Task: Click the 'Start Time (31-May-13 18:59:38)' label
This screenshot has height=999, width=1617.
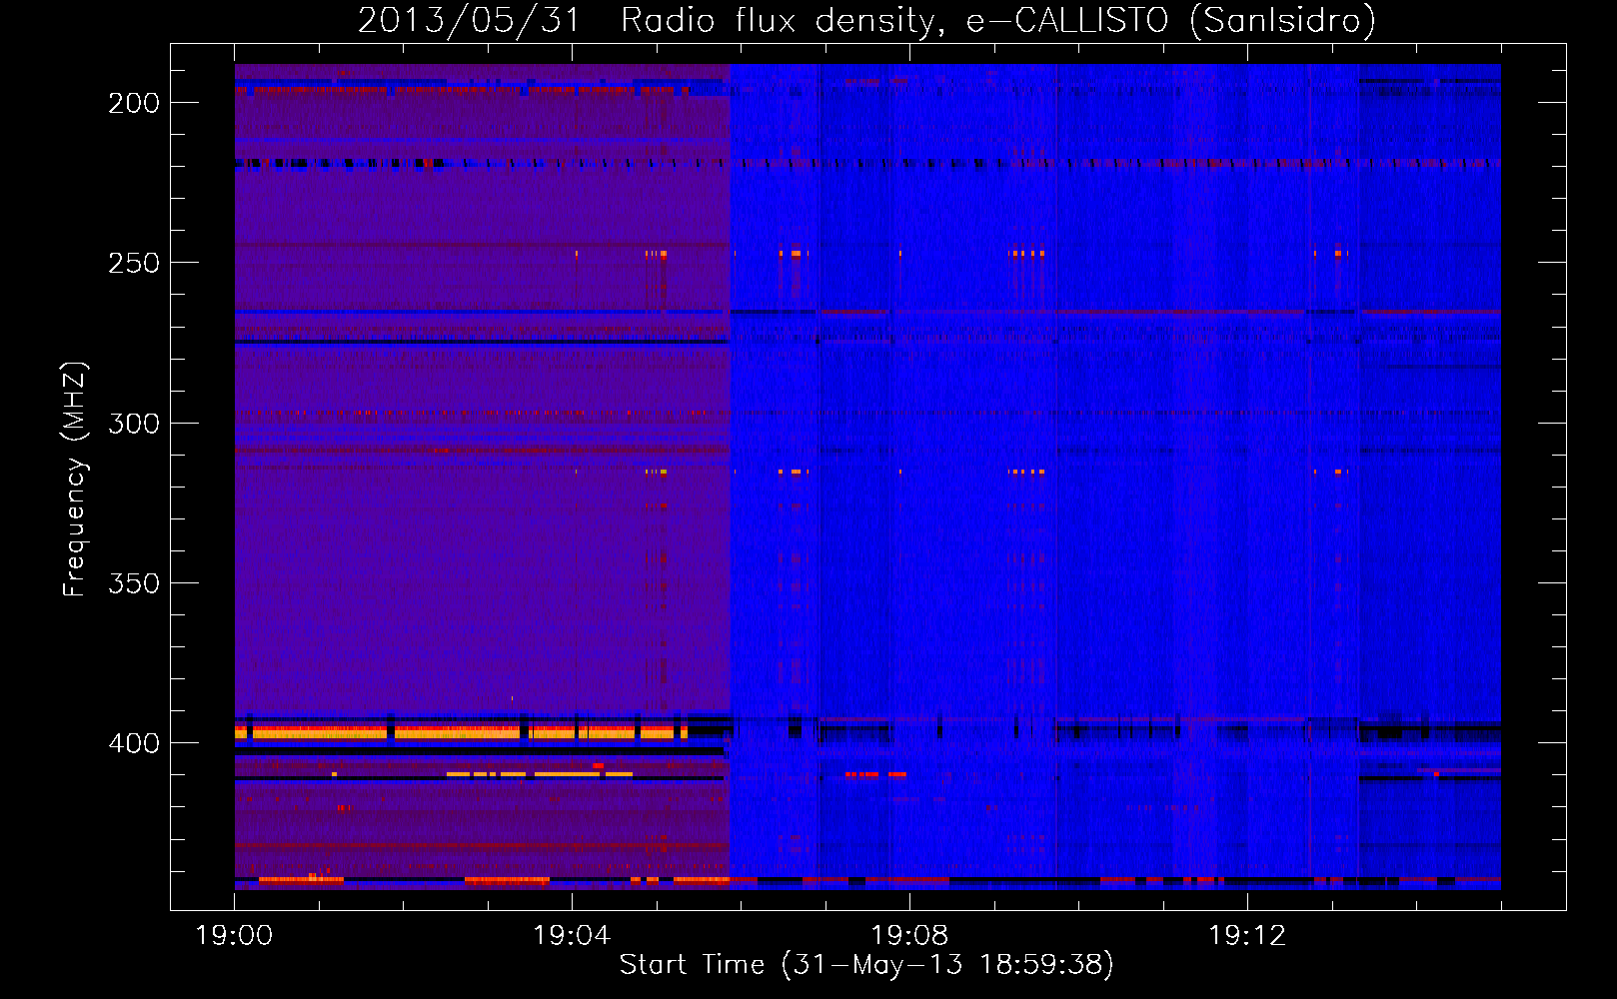Action: [866, 965]
